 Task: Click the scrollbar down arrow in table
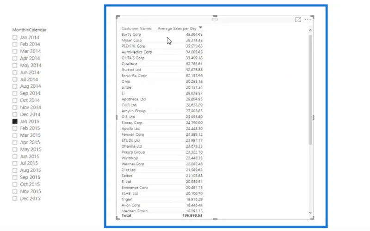pyautogui.click(x=310, y=213)
